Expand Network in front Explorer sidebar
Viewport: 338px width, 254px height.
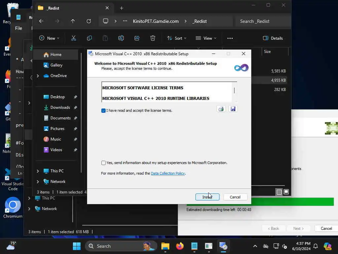38,182
